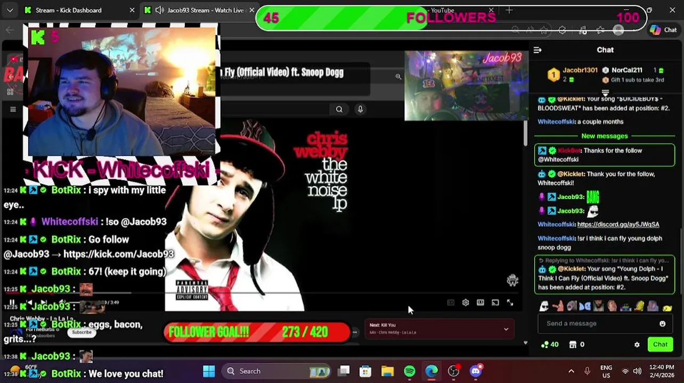Show hidden system tray icons
Screen dimensions: 684x383
[x=571, y=371]
